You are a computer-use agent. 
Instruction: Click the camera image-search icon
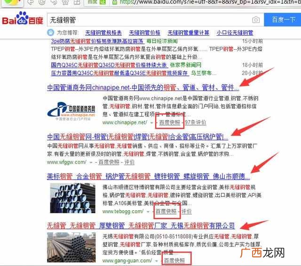coord(256,20)
